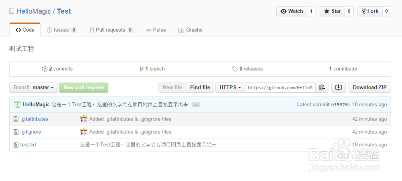402x181 pixels.
Task: Show the 1 contributor page
Action: (x=343, y=69)
